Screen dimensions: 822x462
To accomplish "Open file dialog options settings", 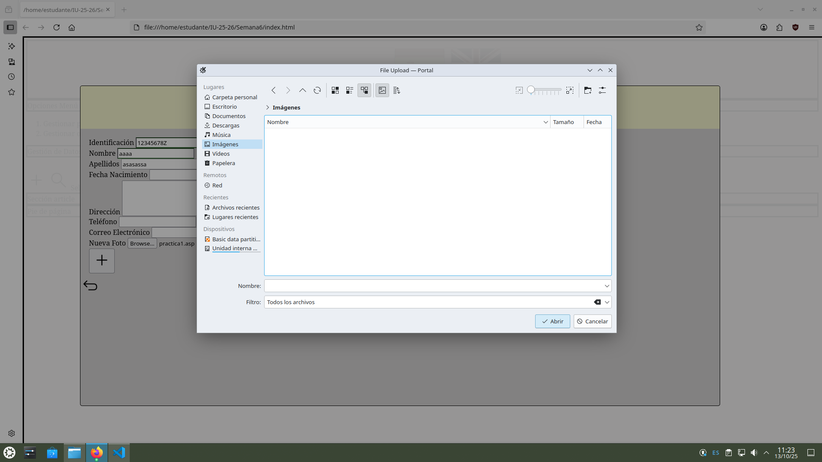I will click(602, 90).
